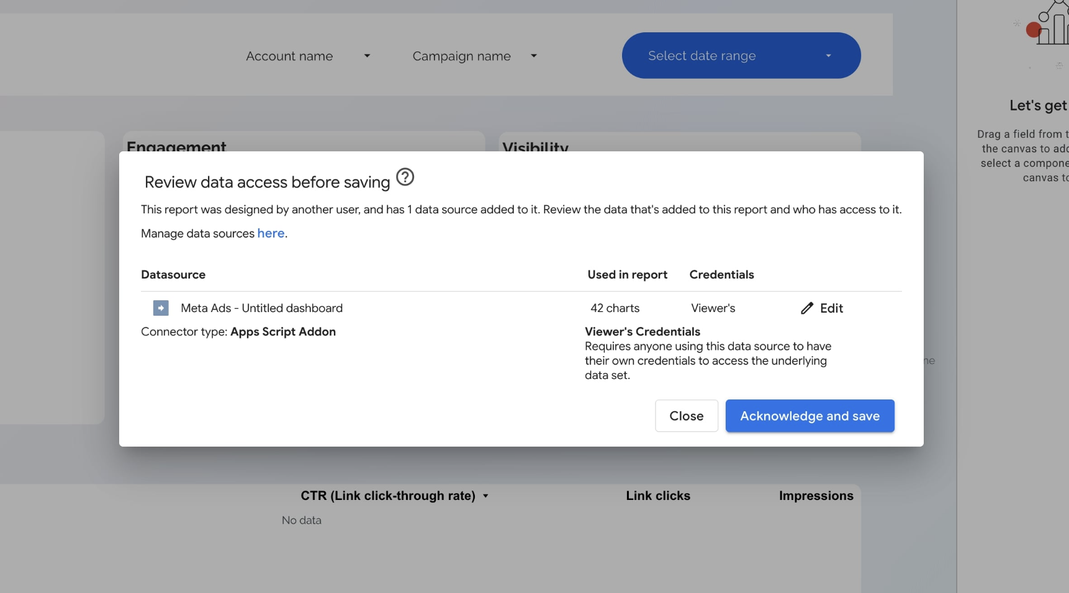Click the No data table message
The image size is (1069, 593).
point(302,520)
